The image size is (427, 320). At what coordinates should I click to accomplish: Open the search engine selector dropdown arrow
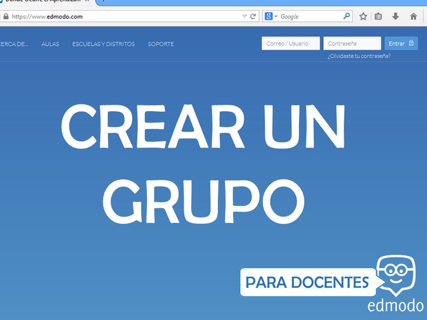(276, 17)
